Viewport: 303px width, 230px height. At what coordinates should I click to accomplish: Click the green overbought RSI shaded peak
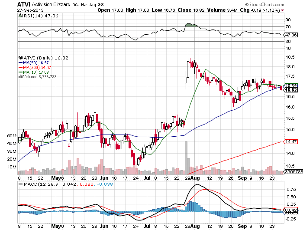click(191, 25)
